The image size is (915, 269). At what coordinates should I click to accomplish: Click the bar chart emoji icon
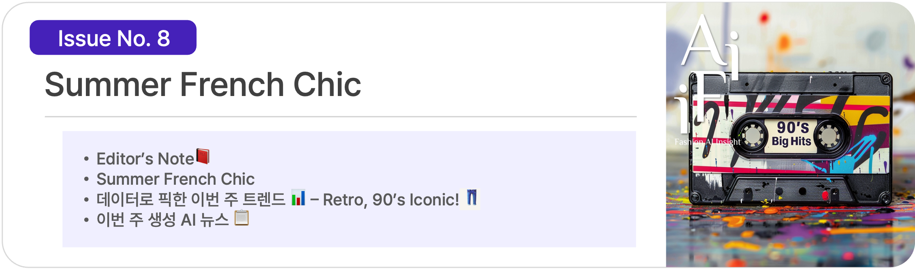[298, 198]
